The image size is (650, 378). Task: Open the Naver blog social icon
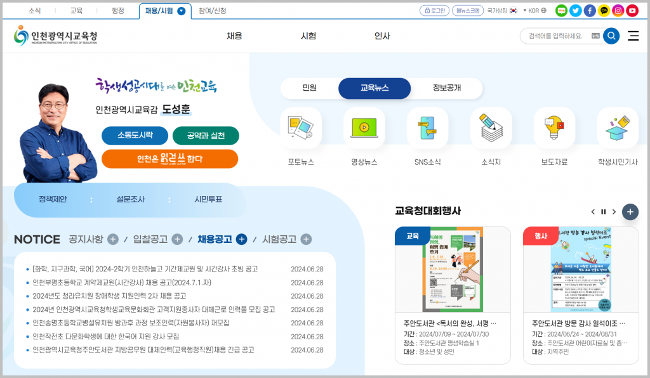[x=561, y=11]
